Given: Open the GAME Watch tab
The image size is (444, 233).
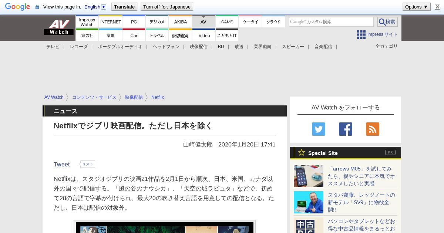Looking at the screenshot, I should coord(227,22).
